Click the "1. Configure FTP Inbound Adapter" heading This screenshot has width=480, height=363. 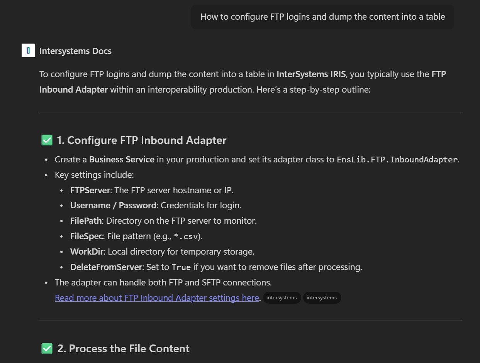point(141,140)
